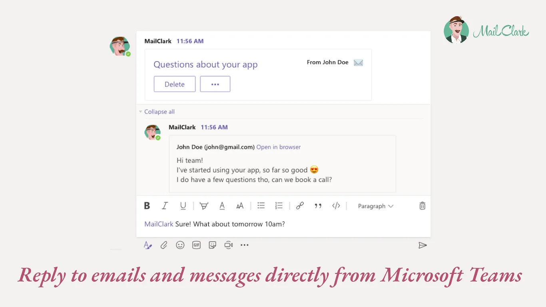Toggle underline formatting
This screenshot has height=307, width=546.
(x=183, y=206)
